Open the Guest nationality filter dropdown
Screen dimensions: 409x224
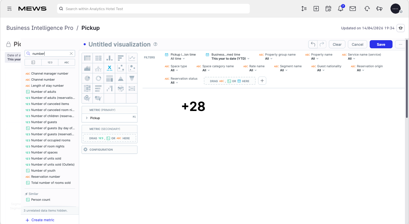[326, 68]
